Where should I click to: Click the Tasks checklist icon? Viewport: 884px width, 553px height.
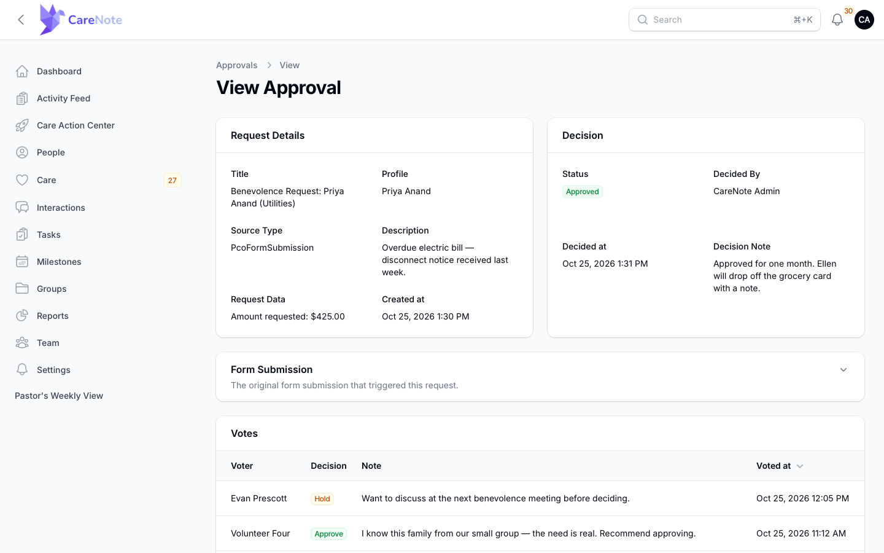click(22, 235)
